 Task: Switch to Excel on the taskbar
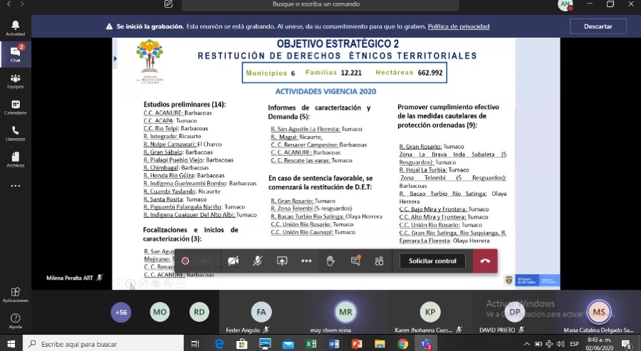click(x=311, y=344)
